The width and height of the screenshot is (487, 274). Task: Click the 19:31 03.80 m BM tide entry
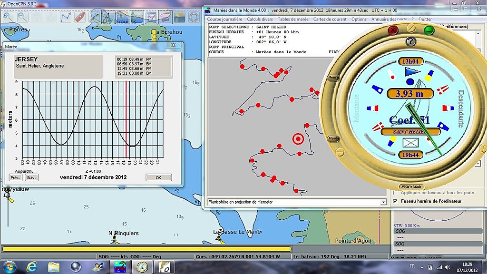tap(134, 73)
